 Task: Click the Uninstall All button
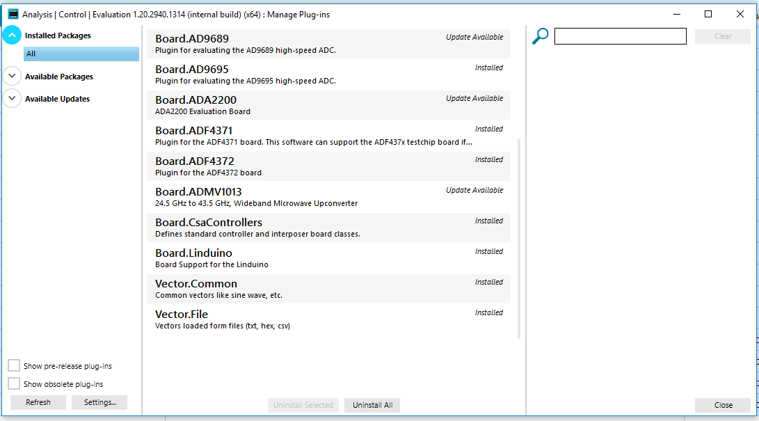372,405
